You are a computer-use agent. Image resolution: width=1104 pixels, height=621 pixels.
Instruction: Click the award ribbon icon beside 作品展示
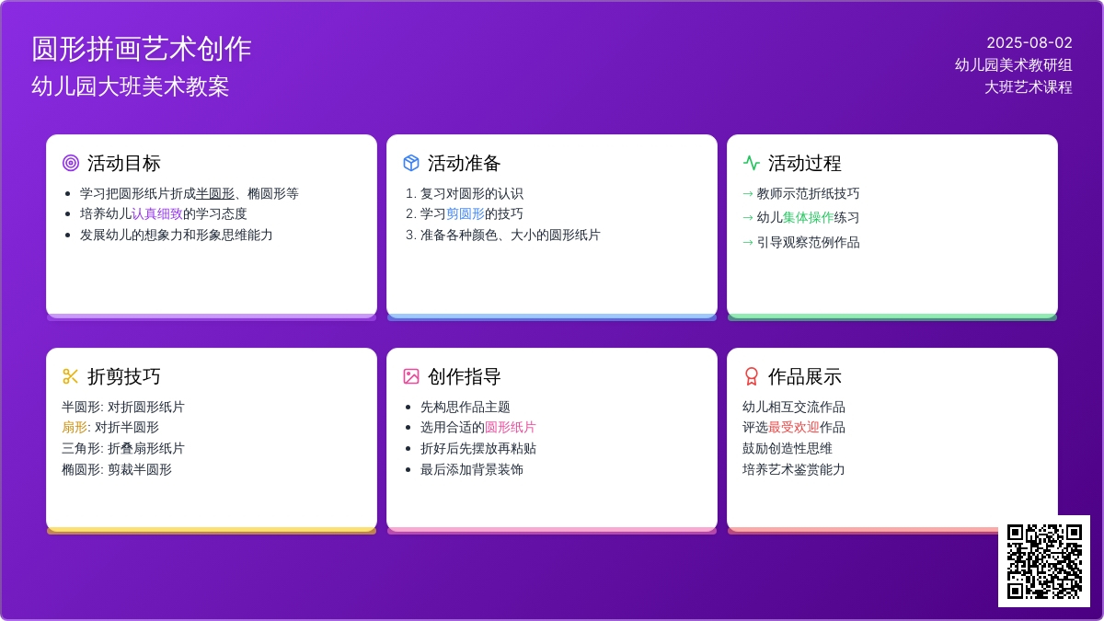[752, 376]
